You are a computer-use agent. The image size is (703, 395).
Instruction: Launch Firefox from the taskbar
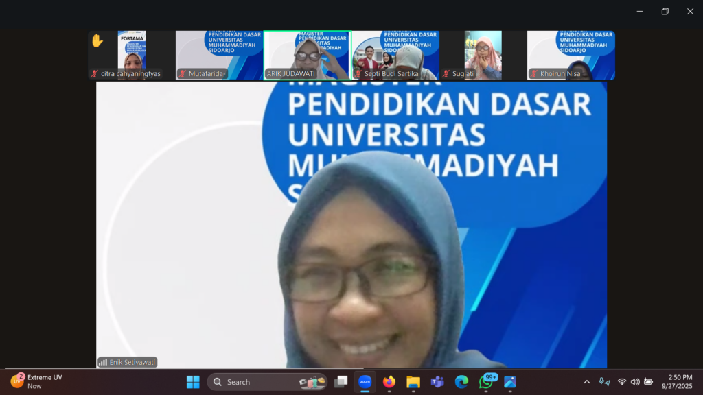tap(389, 382)
